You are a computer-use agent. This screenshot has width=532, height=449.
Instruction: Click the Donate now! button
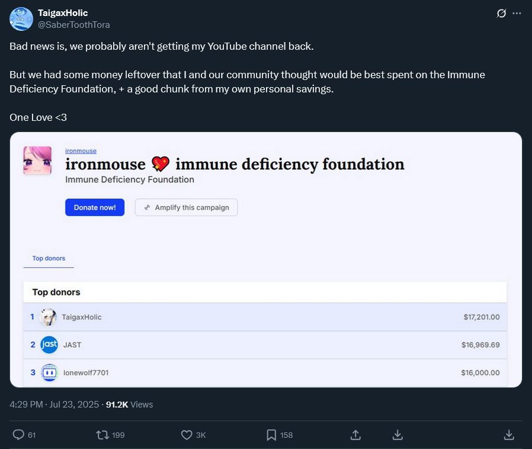[x=95, y=207]
